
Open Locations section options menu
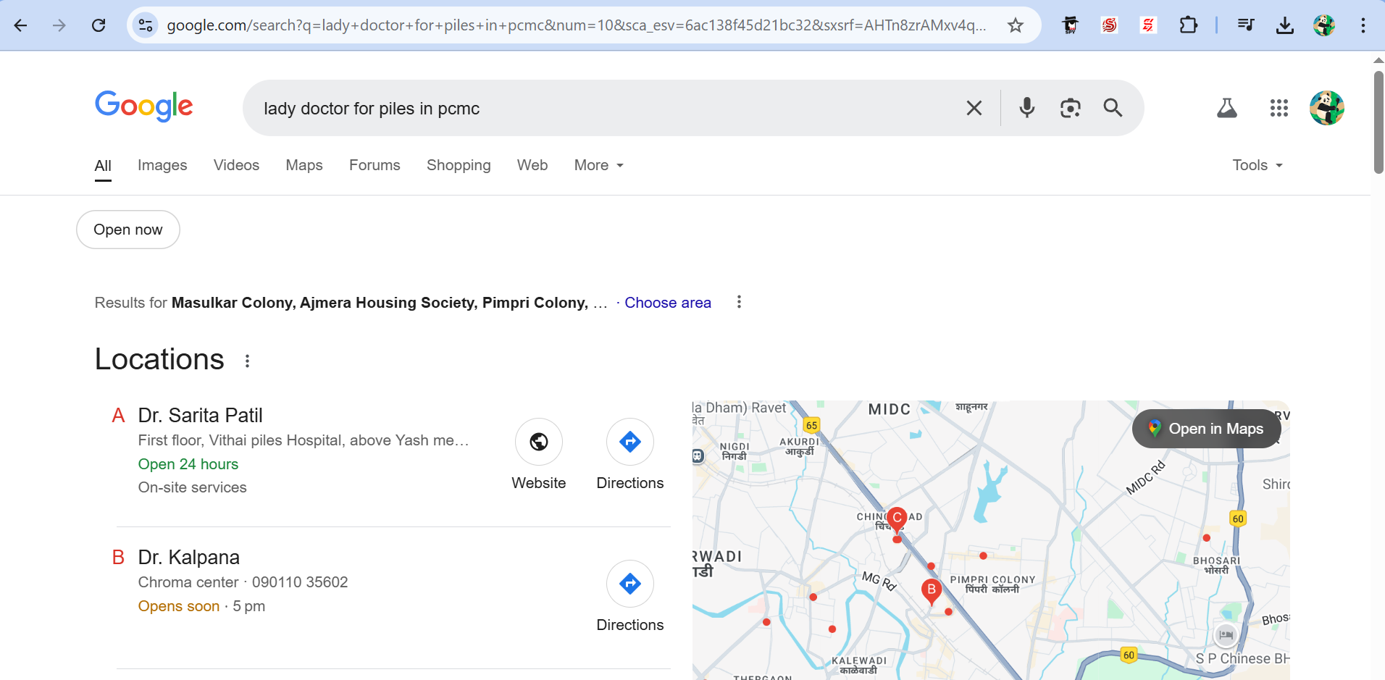tap(247, 361)
